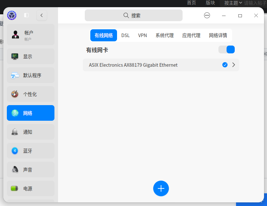Click the search field
Viewport: 267px width, 206px height.
pos(134,15)
